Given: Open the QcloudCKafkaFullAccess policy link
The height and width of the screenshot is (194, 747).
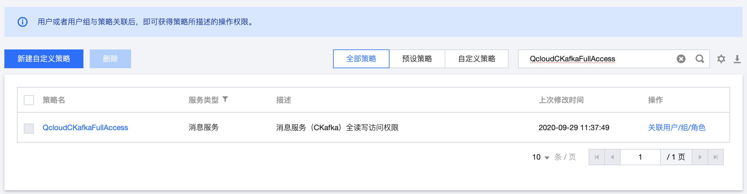Looking at the screenshot, I should tap(85, 128).
